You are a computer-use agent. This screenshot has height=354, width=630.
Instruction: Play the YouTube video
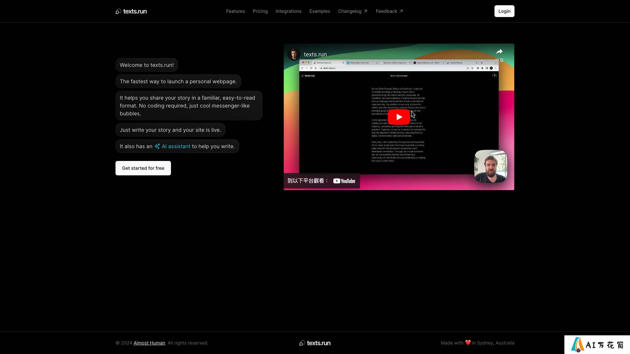399,117
